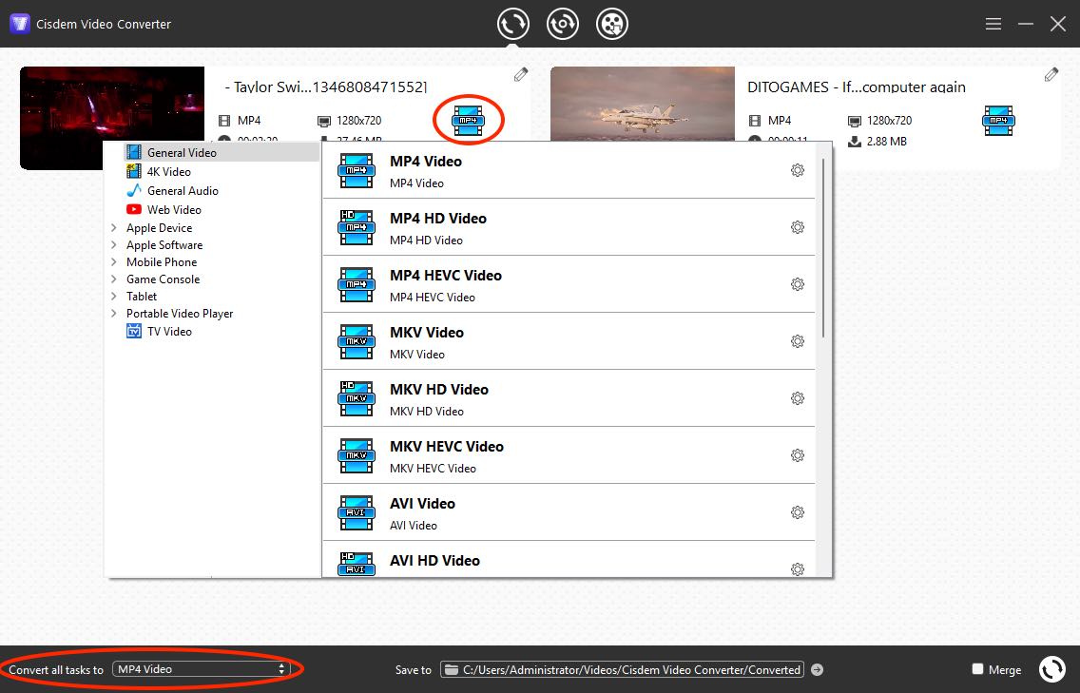Image resolution: width=1080 pixels, height=693 pixels.
Task: Start conversion with the bottom-right convert icon
Action: (x=1051, y=669)
